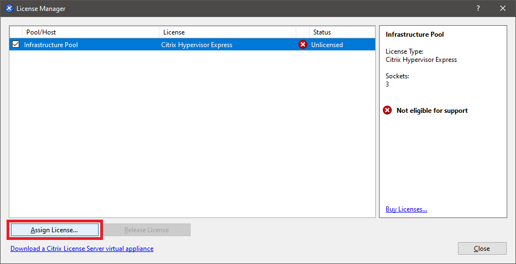Open the Buy Licenses link

tap(406, 209)
